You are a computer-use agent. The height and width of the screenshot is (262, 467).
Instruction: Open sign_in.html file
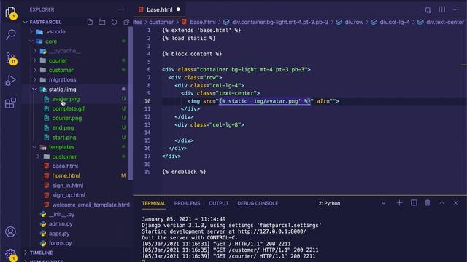click(68, 186)
